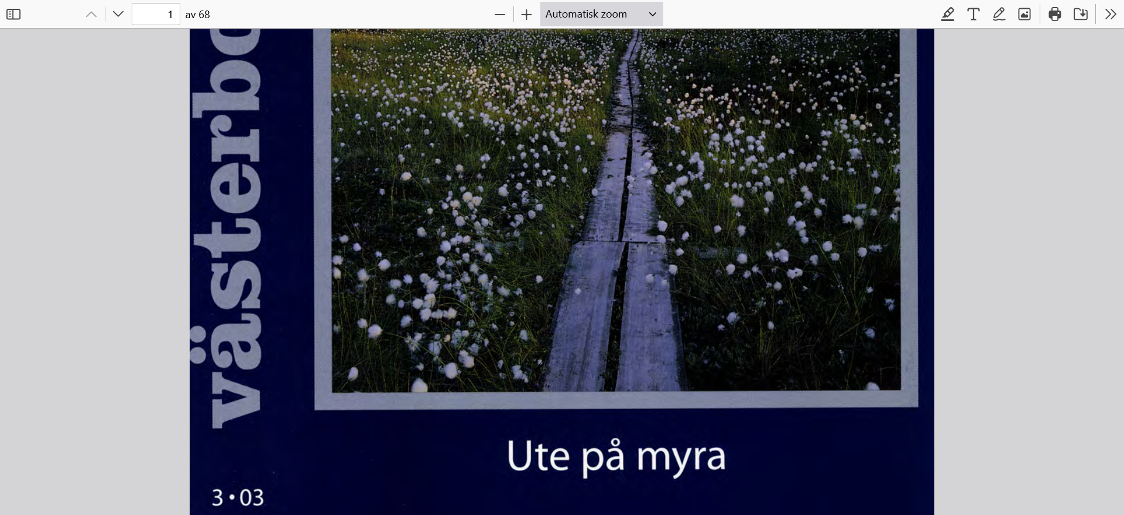Print the document
Image resolution: width=1124 pixels, height=515 pixels.
point(1055,14)
